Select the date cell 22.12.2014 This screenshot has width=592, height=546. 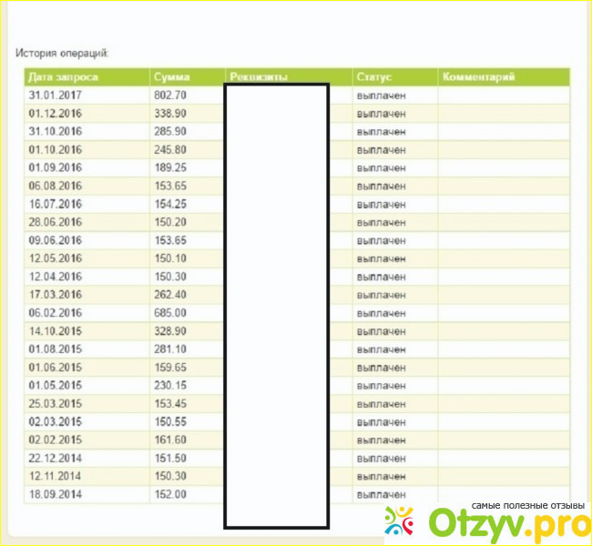56,458
